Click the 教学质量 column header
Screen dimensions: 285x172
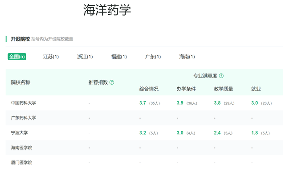pos(224,89)
